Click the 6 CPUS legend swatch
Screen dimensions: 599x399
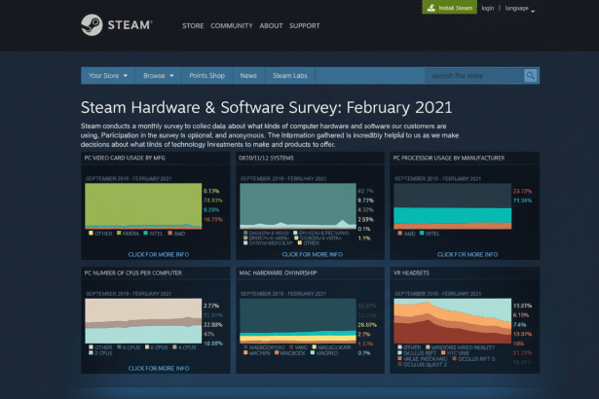[147, 347]
